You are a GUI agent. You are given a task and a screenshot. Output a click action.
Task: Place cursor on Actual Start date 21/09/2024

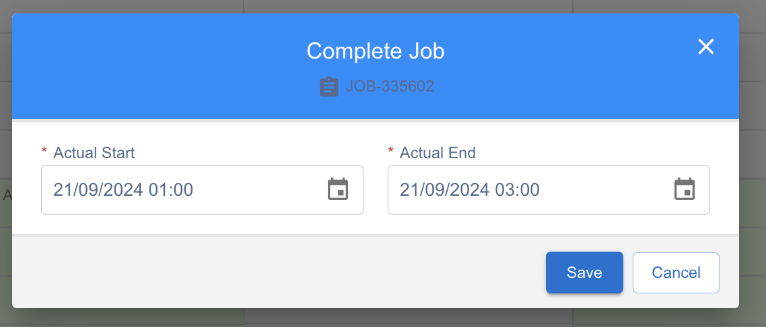tap(98, 189)
